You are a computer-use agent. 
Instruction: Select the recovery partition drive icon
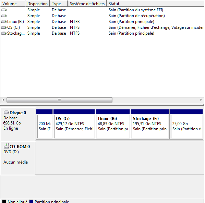[4, 16]
